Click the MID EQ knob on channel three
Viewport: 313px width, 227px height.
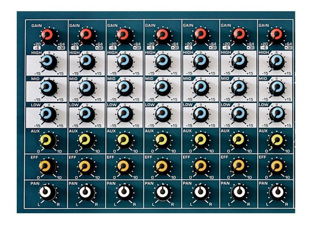click(125, 88)
